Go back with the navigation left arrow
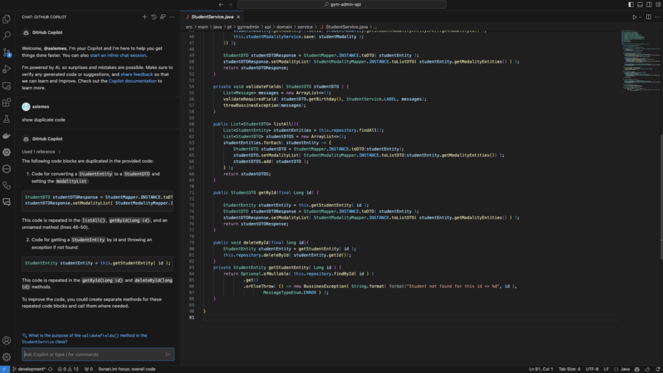This screenshot has height=373, width=663. tap(221, 5)
